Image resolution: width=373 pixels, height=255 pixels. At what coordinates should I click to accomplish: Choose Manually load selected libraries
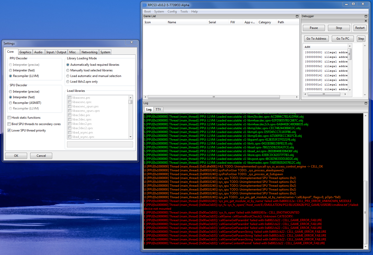click(68, 70)
